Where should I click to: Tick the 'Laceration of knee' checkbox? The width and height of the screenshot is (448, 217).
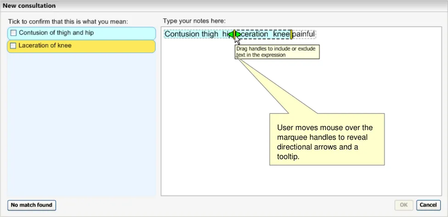pos(13,46)
